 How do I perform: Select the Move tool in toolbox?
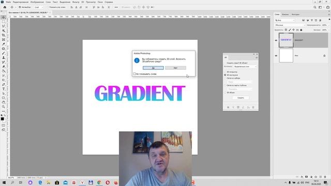pyautogui.click(x=4, y=17)
